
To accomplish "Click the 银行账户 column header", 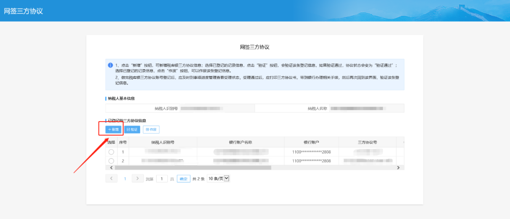I will (312, 142).
